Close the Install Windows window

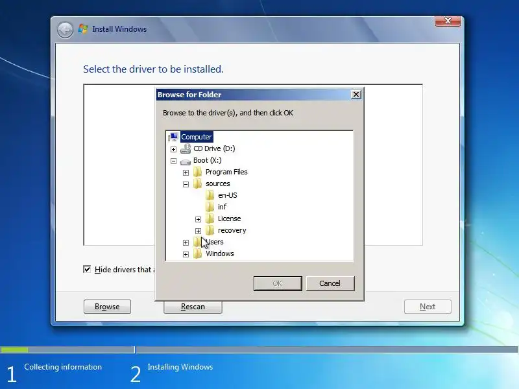click(448, 21)
